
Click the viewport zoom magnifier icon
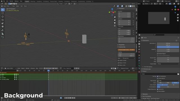115,17
